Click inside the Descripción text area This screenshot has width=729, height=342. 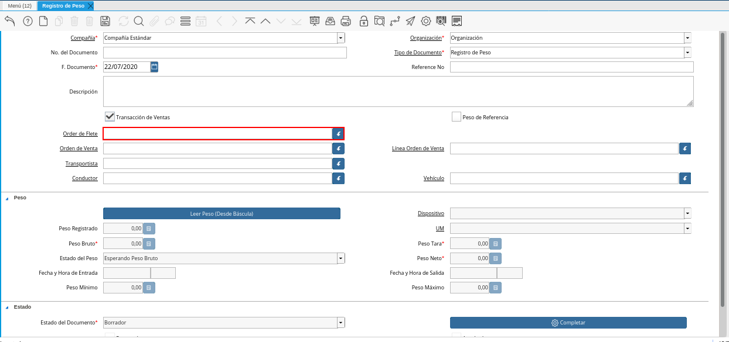click(x=398, y=91)
